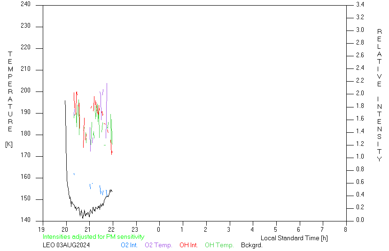The height and width of the screenshot is (251, 389).
Task: Click the 1.0 relative intensity value
Action: point(360,157)
